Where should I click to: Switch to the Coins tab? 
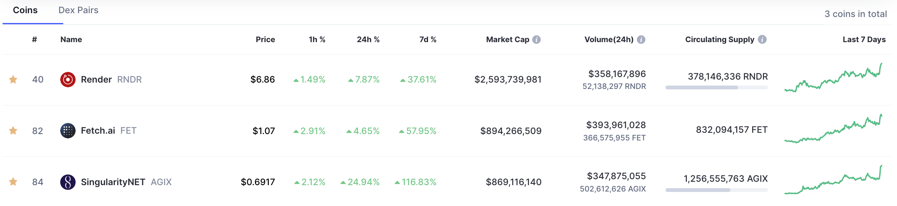coord(25,10)
